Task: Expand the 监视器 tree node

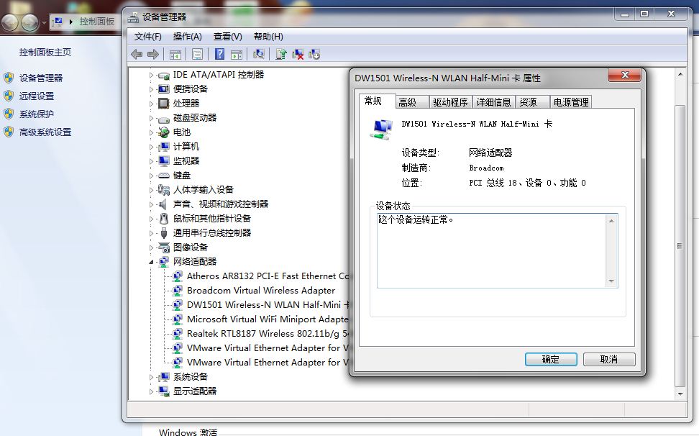Action: point(151,161)
